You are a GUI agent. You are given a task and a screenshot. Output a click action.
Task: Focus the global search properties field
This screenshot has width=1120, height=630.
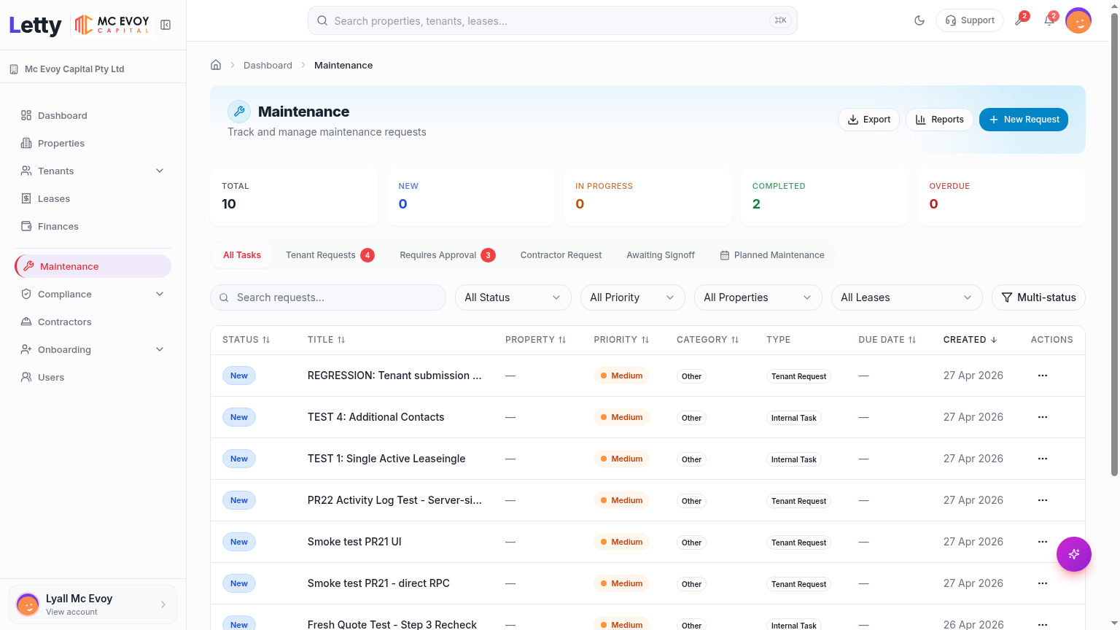click(553, 20)
